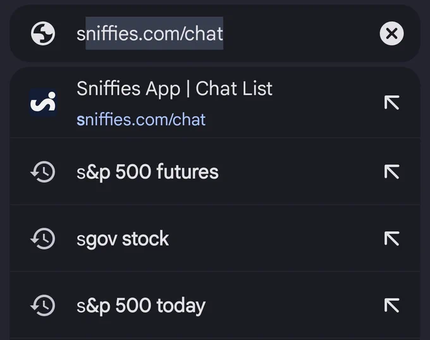Insert s&p 500 futures using its arrow icon
This screenshot has height=340, width=430.
[x=391, y=172]
